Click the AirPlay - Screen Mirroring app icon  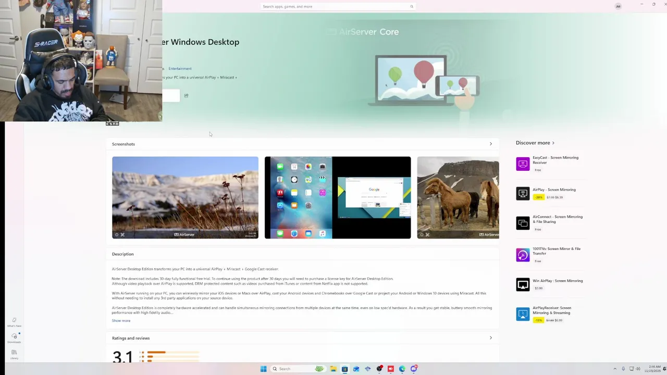pyautogui.click(x=523, y=193)
